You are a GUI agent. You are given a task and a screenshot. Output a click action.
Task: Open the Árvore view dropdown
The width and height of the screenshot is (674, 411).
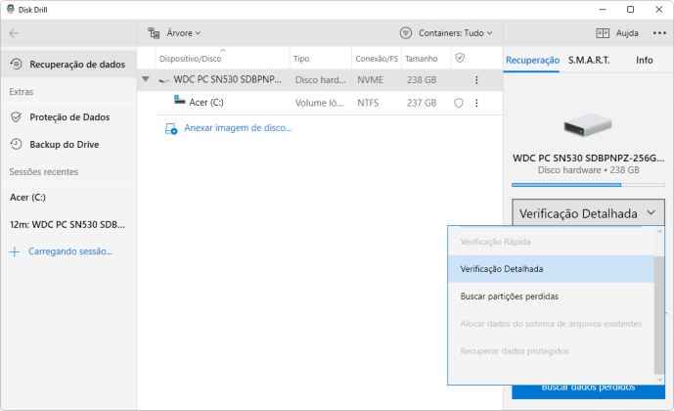pos(184,33)
